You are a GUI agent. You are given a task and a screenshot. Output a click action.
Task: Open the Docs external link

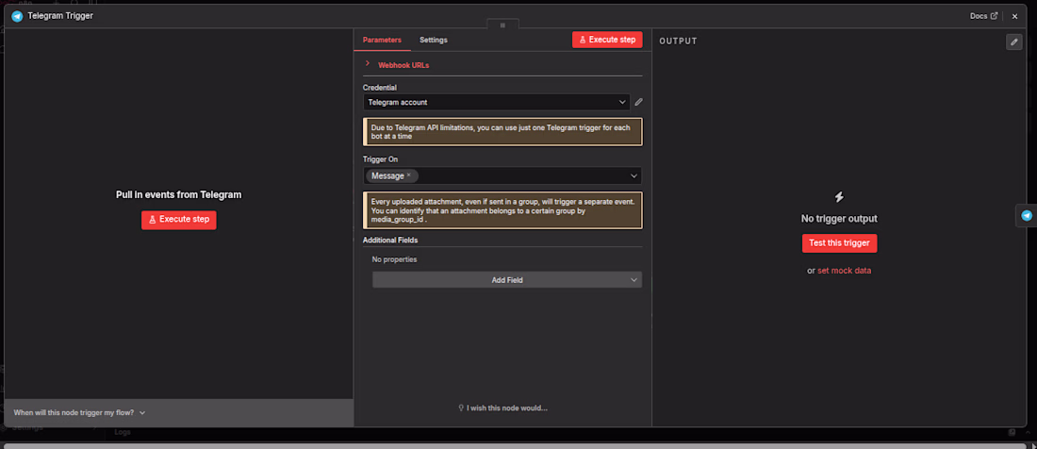point(983,16)
